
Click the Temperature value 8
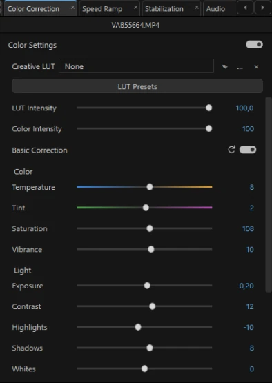(x=252, y=187)
